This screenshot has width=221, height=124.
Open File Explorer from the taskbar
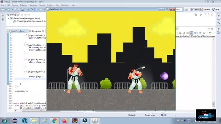34,121
